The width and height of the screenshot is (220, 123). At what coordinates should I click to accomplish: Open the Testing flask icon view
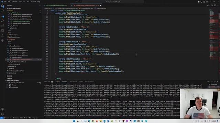pyautogui.click(x=2, y=36)
